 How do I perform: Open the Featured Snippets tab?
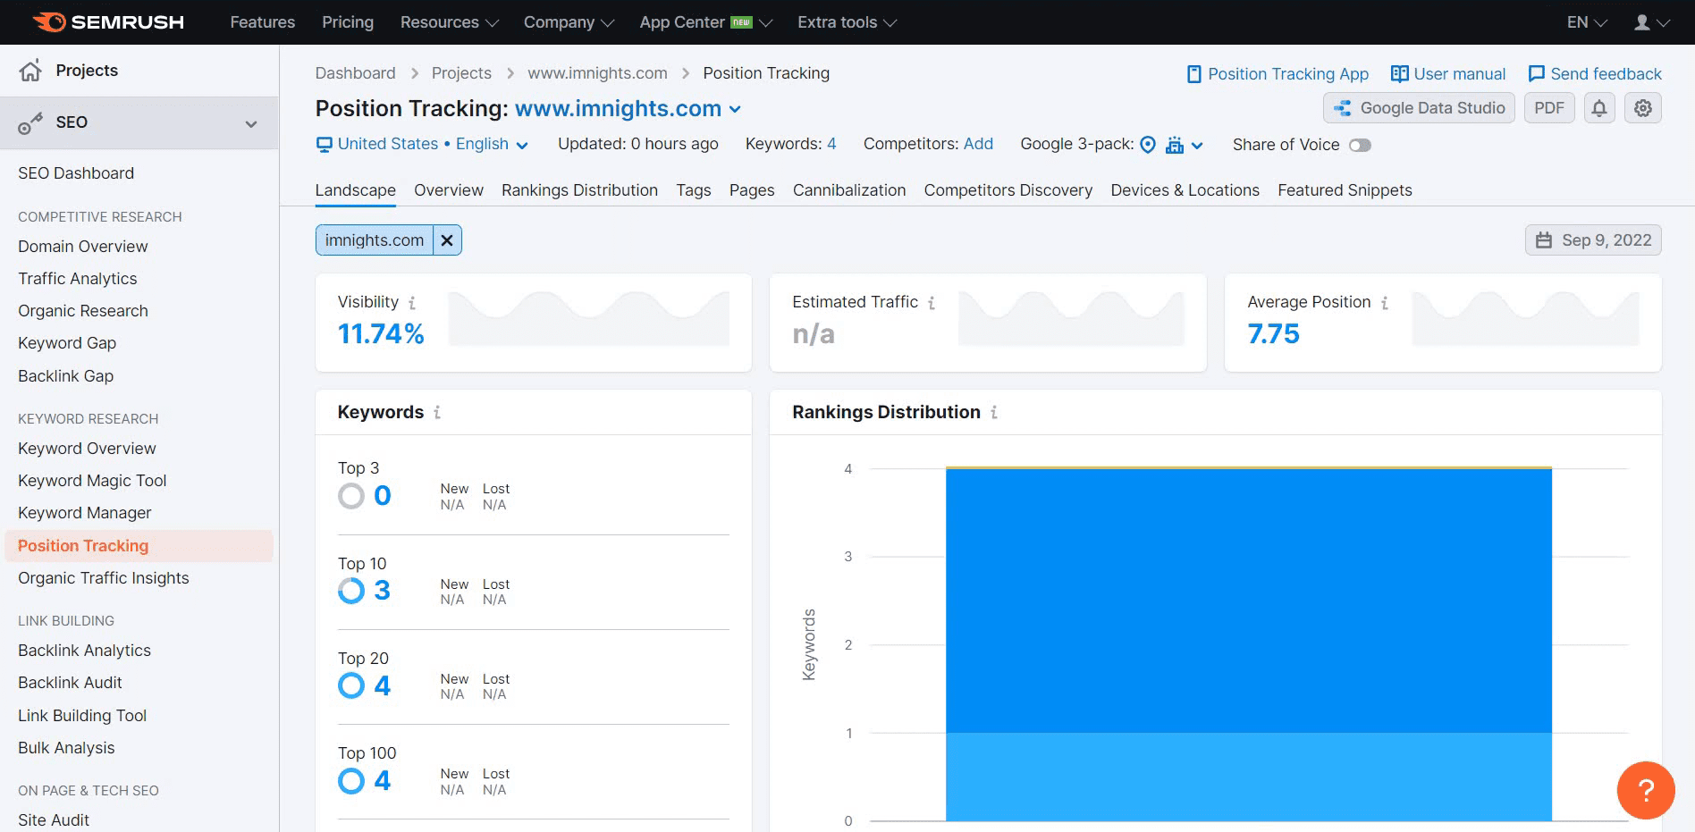click(x=1345, y=190)
